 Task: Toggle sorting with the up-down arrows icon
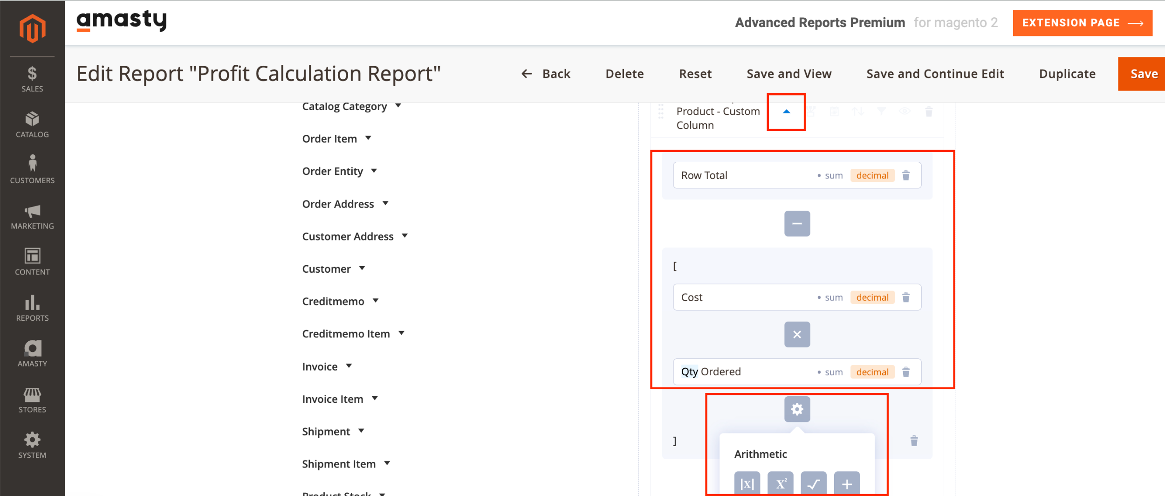coord(858,111)
